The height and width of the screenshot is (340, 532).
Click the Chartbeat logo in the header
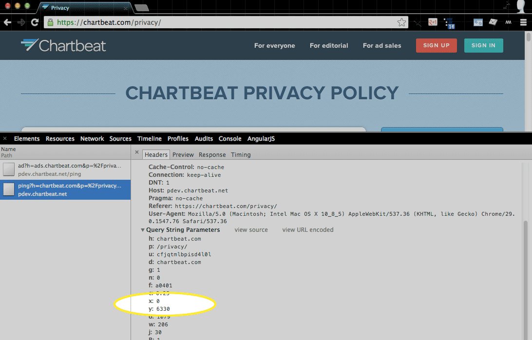tap(63, 45)
